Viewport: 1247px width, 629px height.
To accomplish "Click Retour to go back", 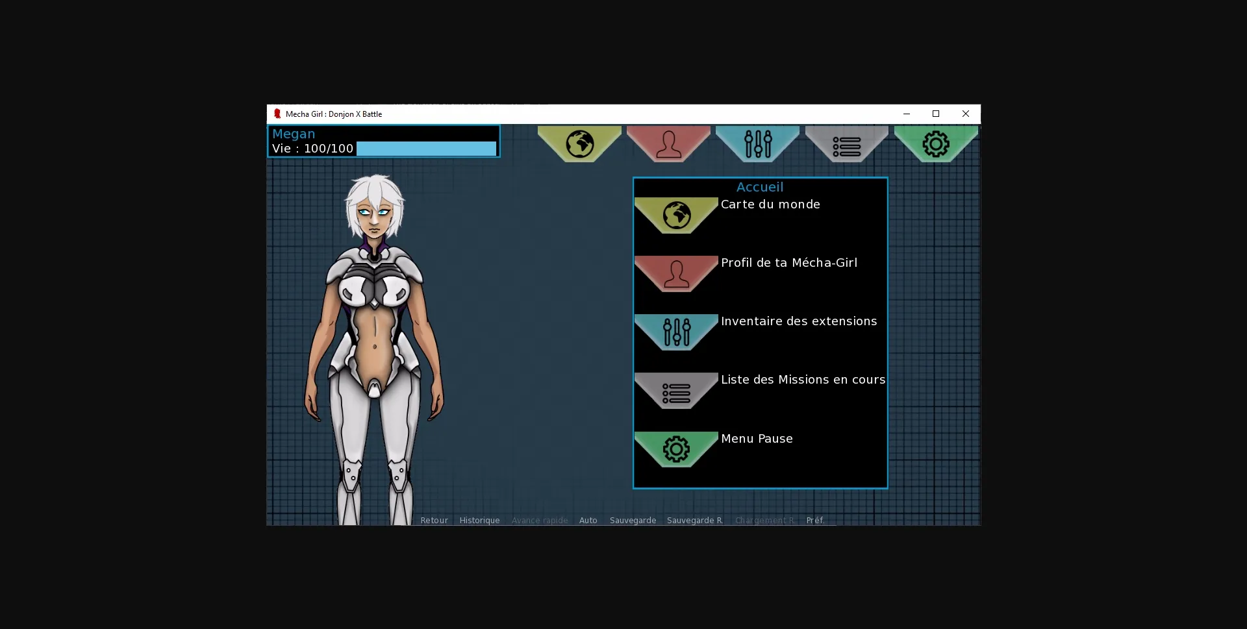I will [x=434, y=520].
